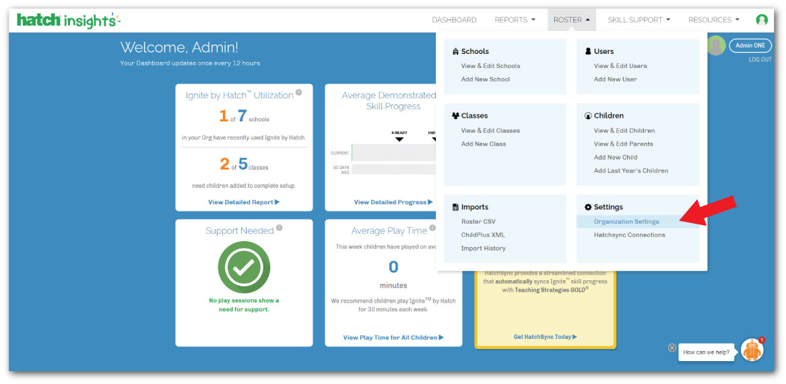This screenshot has width=786, height=384.
Task: Click the Classes group icon in menu
Action: pyautogui.click(x=456, y=116)
